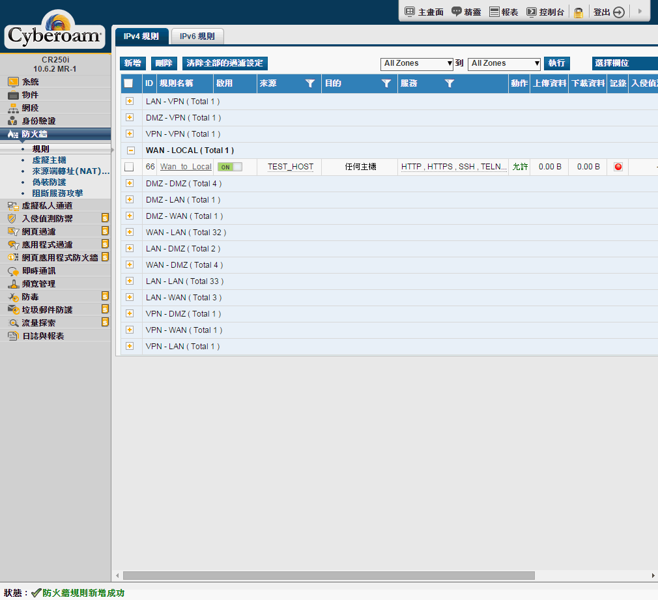Screen dimensions: 658x600
Task: Click the 主畫面 dashboard icon
Action: [x=410, y=12]
